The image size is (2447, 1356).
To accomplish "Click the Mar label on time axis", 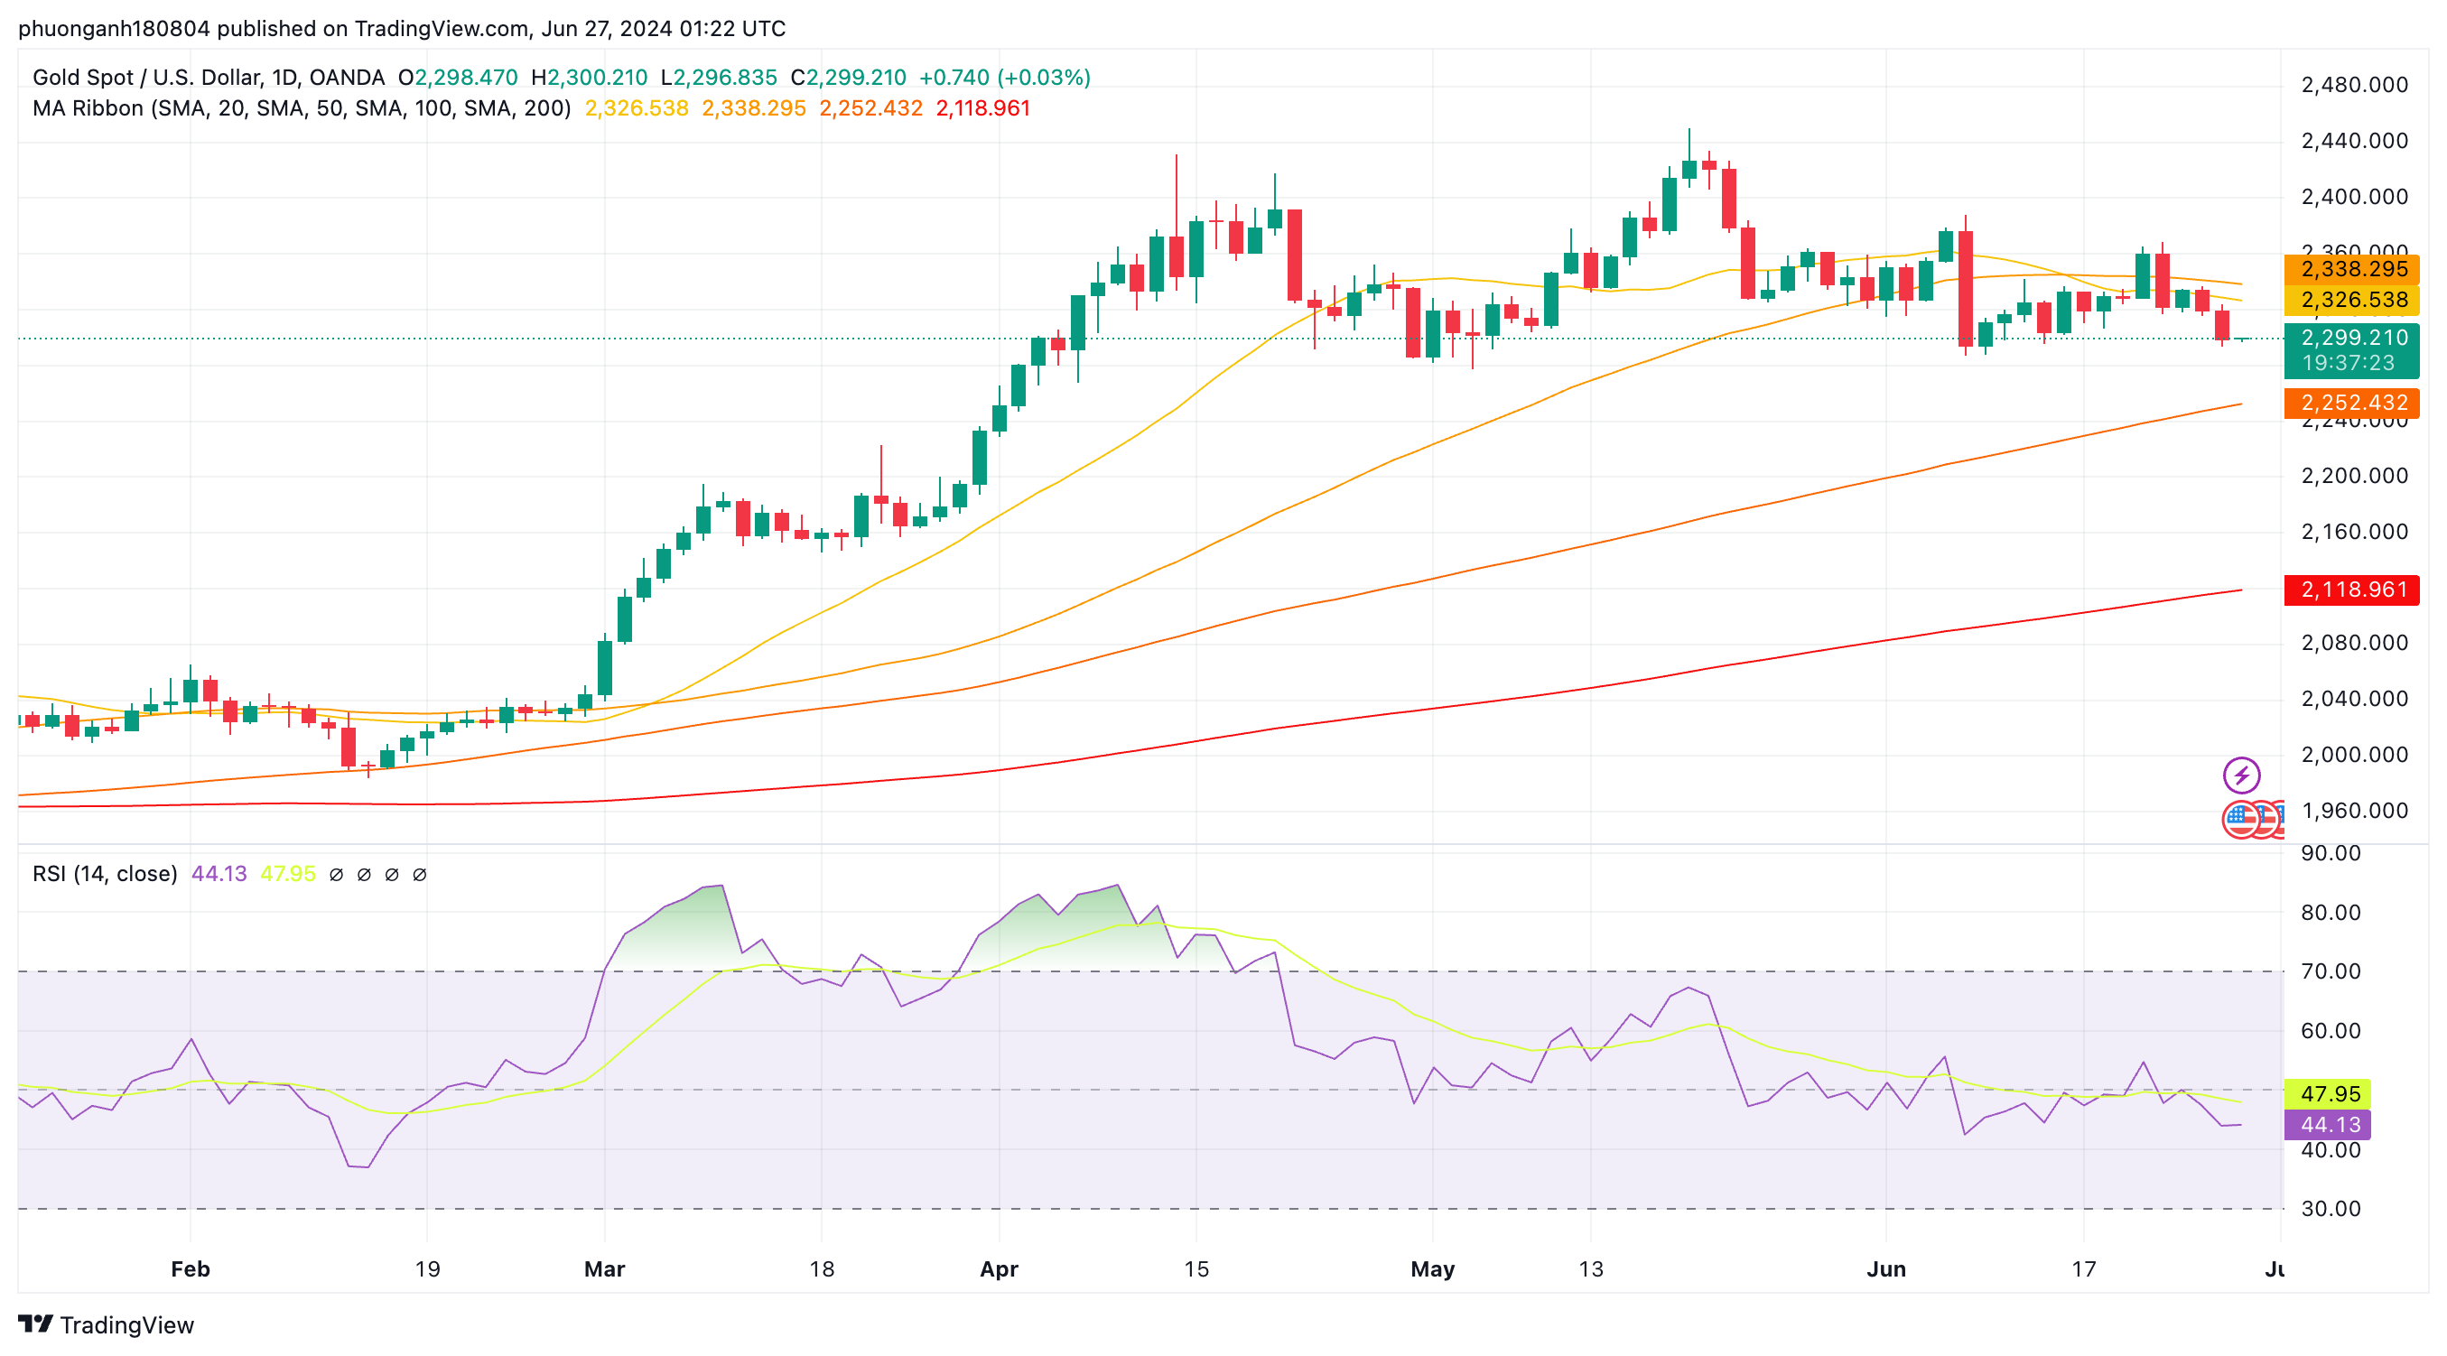I will pos(604,1268).
